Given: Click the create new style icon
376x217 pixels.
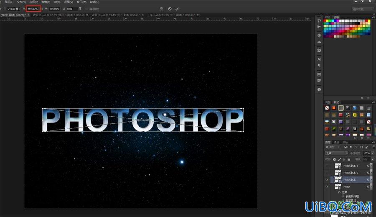Looking at the screenshot, I should [x=362, y=138].
